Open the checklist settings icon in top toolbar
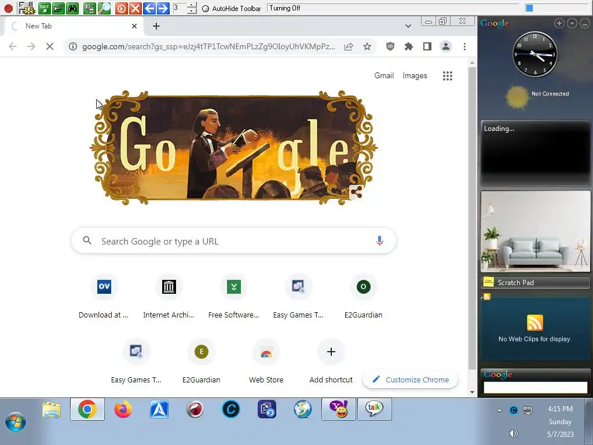The image size is (593, 445). (27, 8)
